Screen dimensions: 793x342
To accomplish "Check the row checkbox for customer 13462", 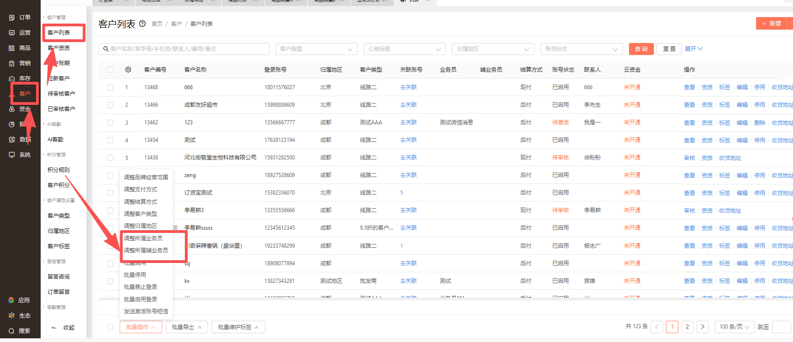I will click(x=110, y=122).
